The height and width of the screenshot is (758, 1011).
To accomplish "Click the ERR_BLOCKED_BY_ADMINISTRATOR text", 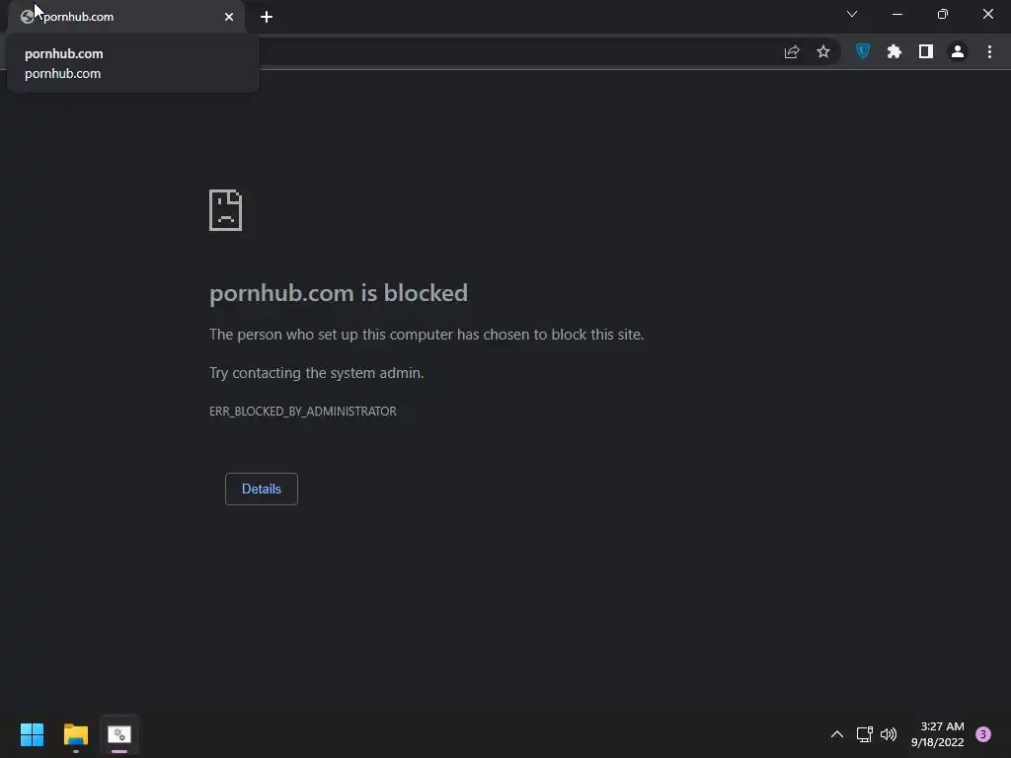I will click(x=303, y=412).
